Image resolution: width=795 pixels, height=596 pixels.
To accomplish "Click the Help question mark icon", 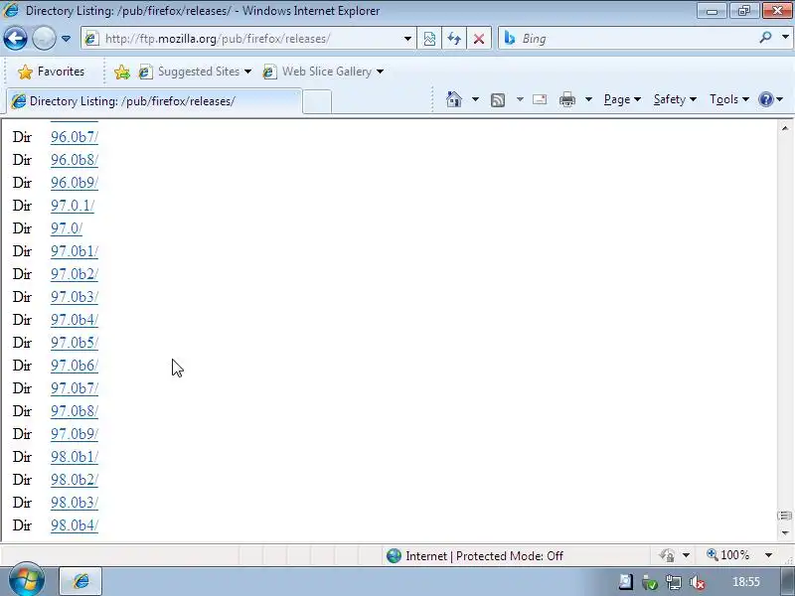I will tap(765, 99).
